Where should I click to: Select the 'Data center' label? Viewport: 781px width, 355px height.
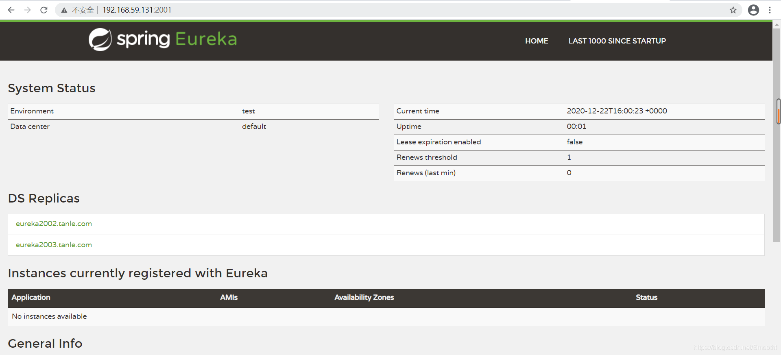pyautogui.click(x=30, y=126)
